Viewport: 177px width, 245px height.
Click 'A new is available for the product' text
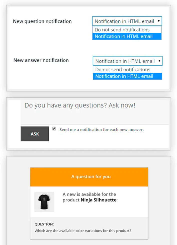coord(89,197)
